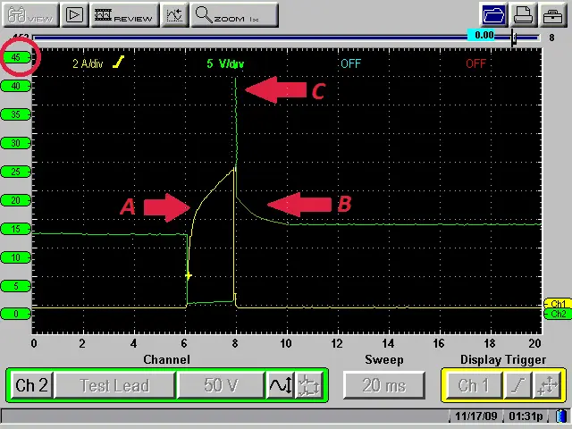572x429 pixels.
Task: Click the channel invert/peak detect icon
Action: pos(309,385)
